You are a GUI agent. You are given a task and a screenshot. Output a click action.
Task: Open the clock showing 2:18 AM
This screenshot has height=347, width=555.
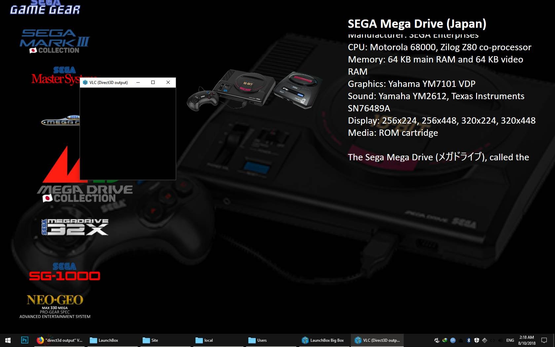[527, 340]
